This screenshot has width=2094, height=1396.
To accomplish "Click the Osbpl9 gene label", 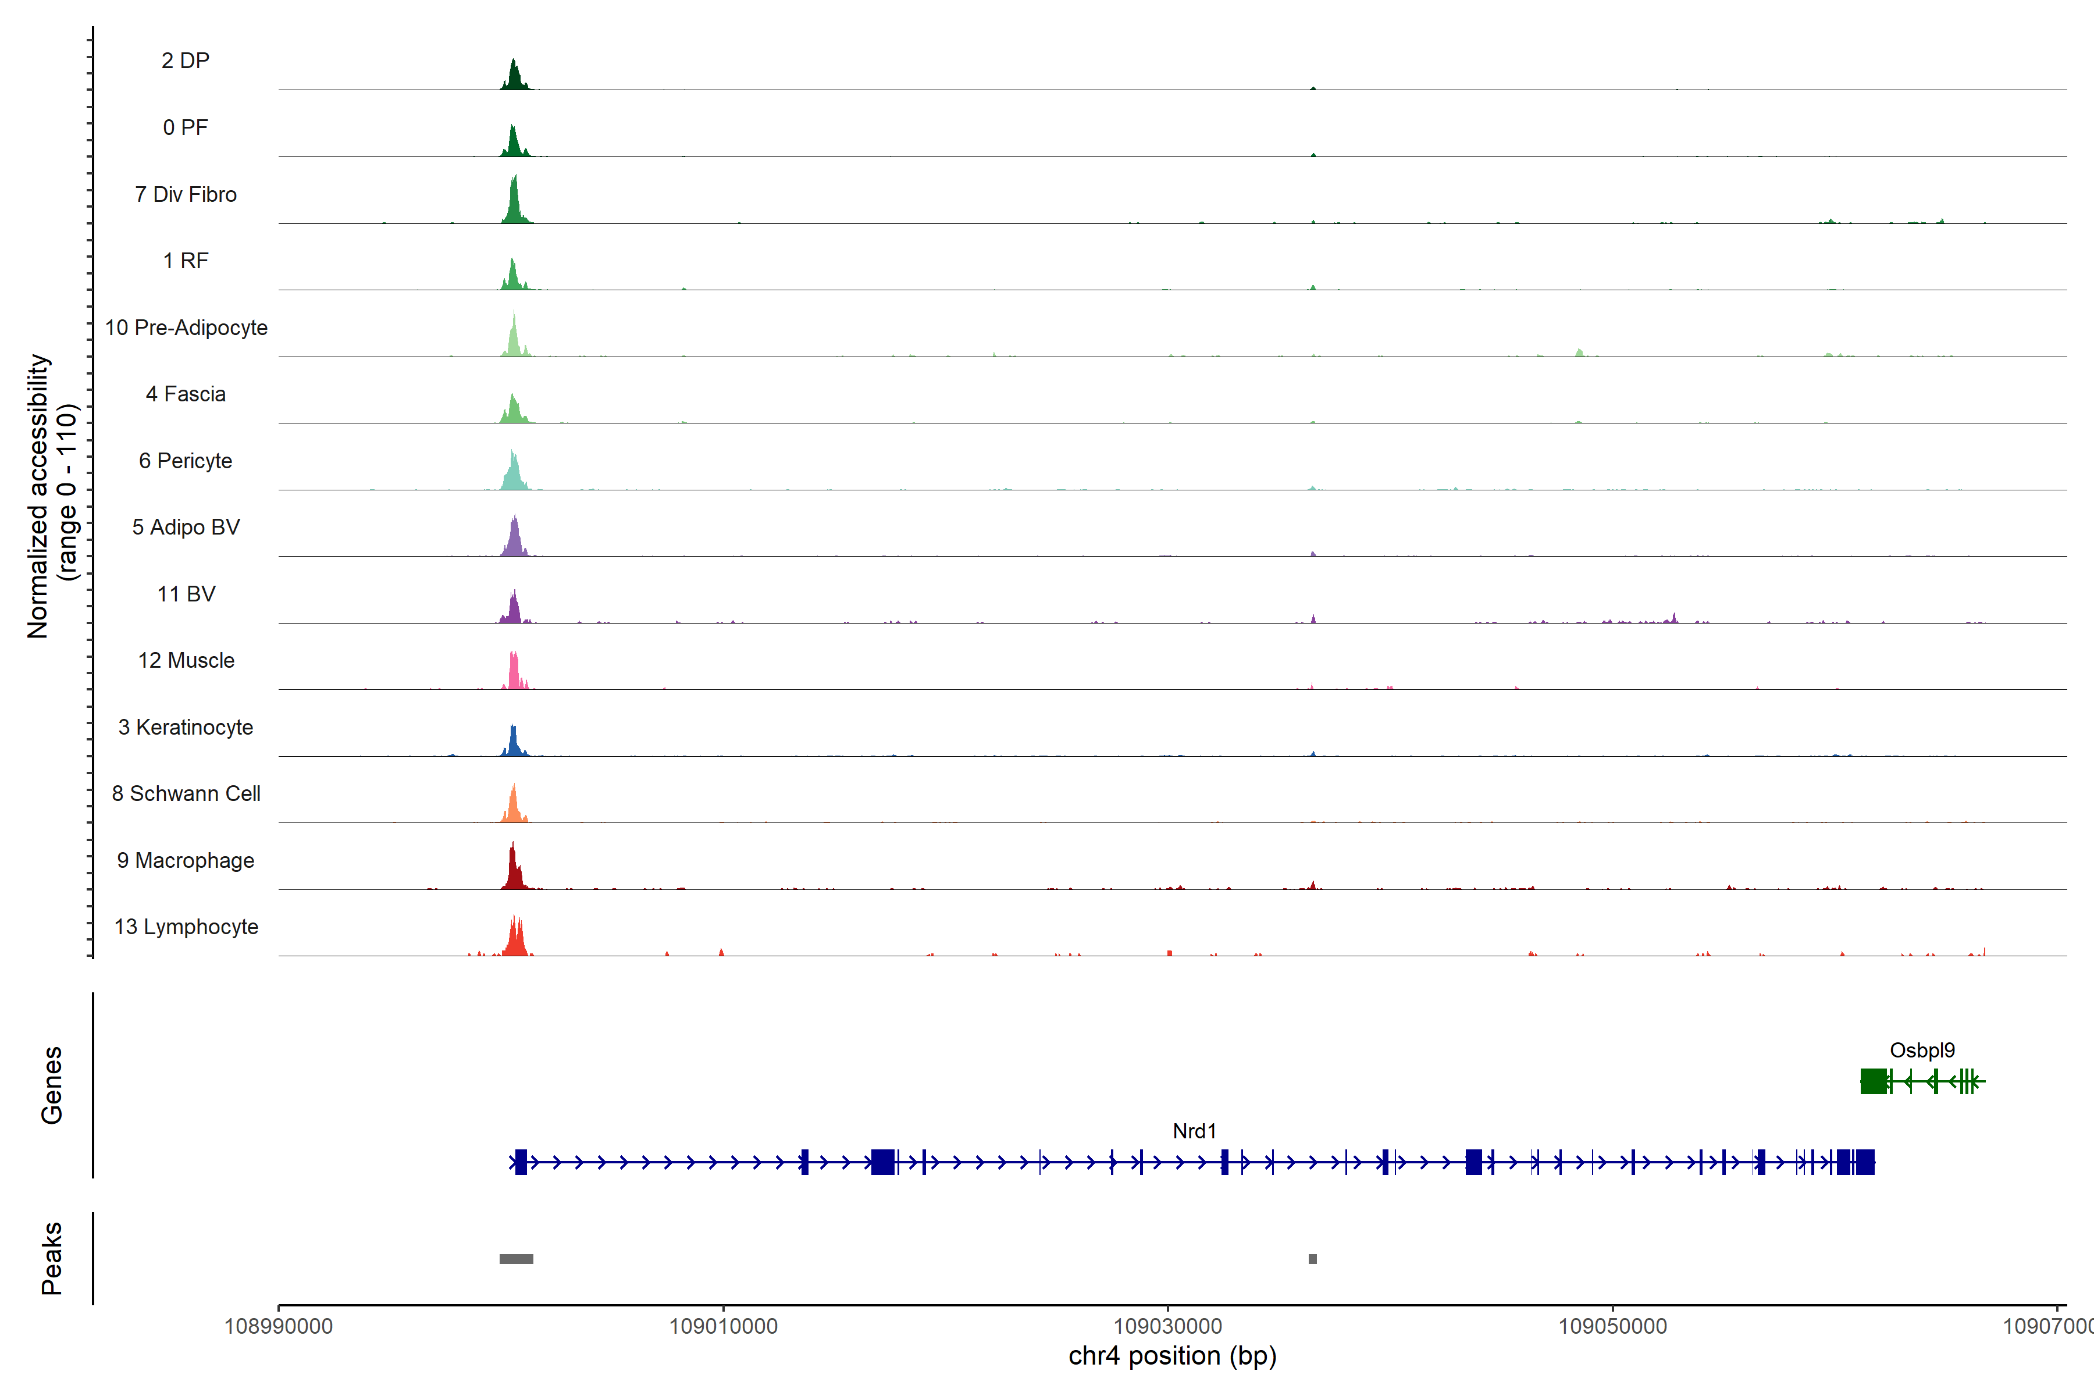I will pyautogui.click(x=1922, y=1050).
